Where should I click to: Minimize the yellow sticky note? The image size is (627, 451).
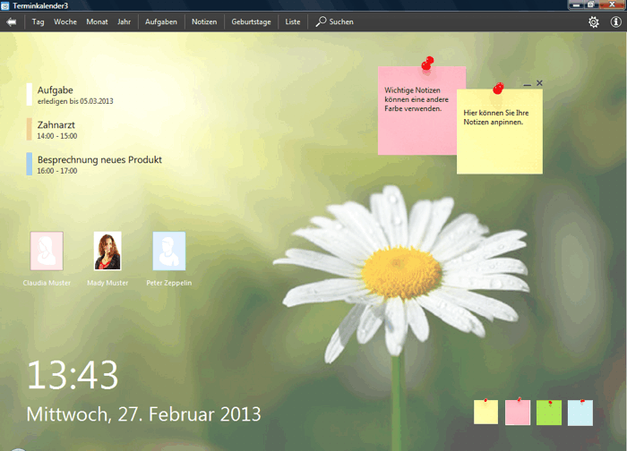click(527, 84)
